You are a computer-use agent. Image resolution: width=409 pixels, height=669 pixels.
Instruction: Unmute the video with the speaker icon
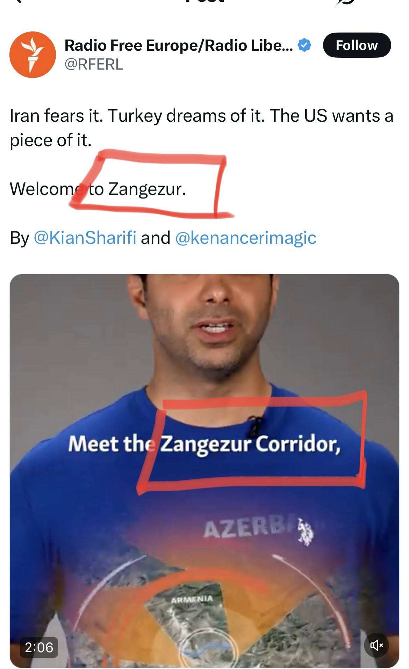pos(376,645)
